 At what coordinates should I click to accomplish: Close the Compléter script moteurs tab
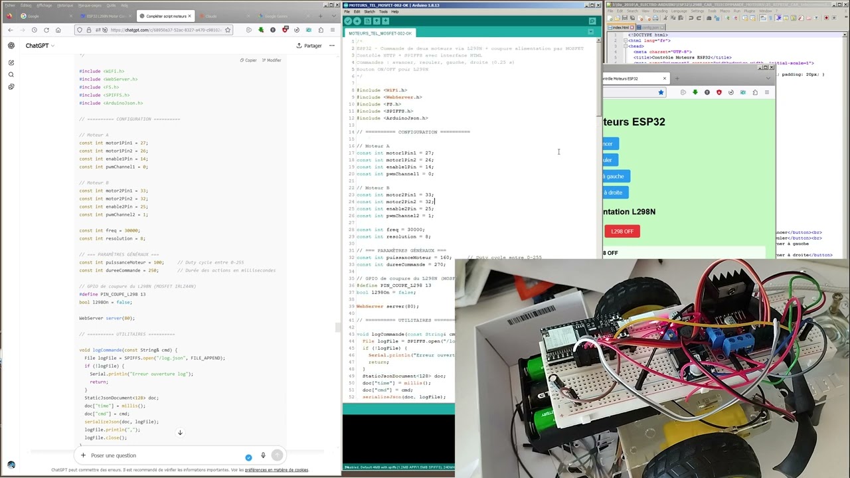click(x=189, y=16)
